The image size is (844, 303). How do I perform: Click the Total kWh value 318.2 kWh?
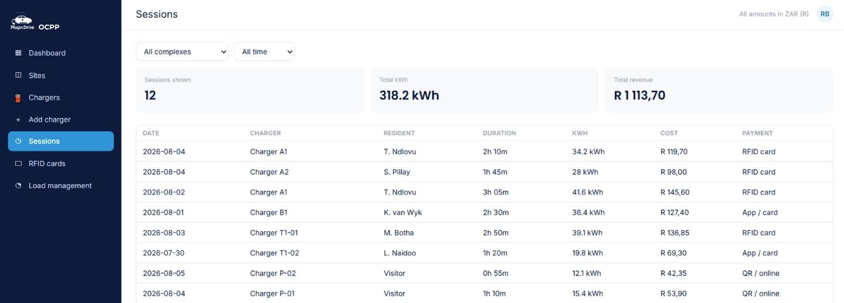[x=409, y=96]
